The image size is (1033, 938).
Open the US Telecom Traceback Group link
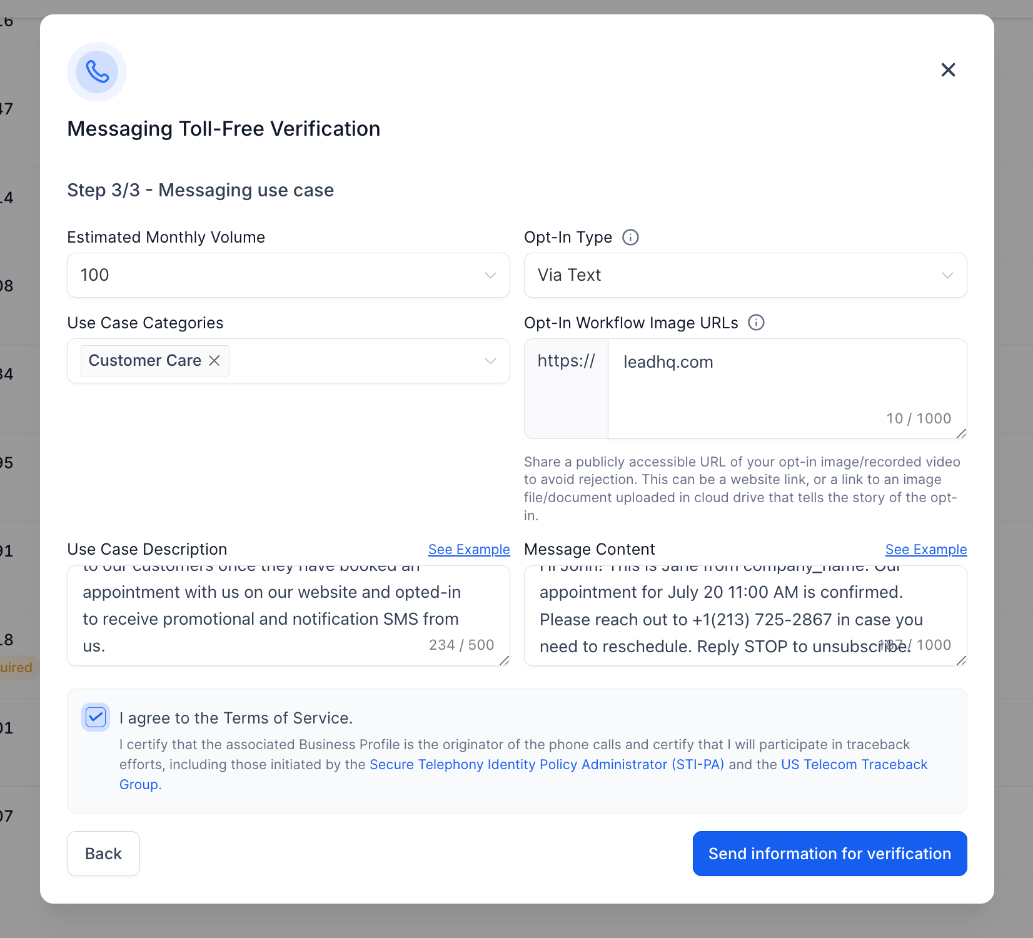[x=854, y=764]
